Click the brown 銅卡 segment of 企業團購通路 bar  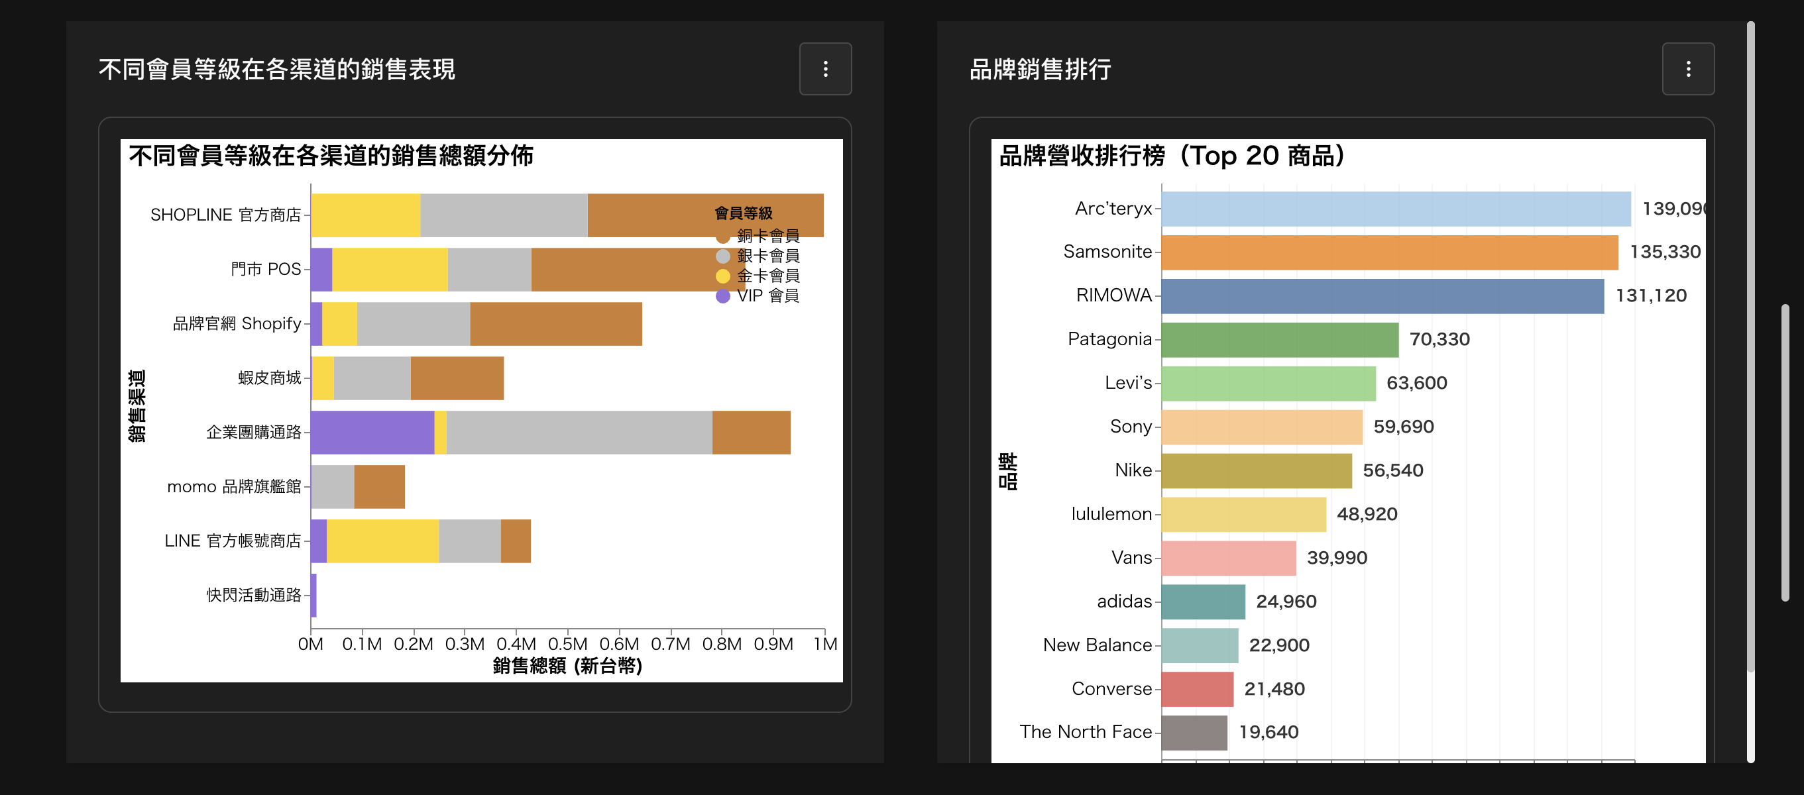(752, 433)
